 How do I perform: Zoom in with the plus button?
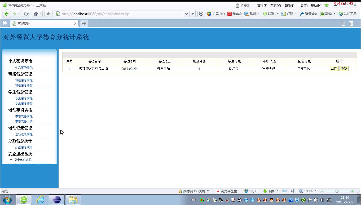click(x=352, y=191)
